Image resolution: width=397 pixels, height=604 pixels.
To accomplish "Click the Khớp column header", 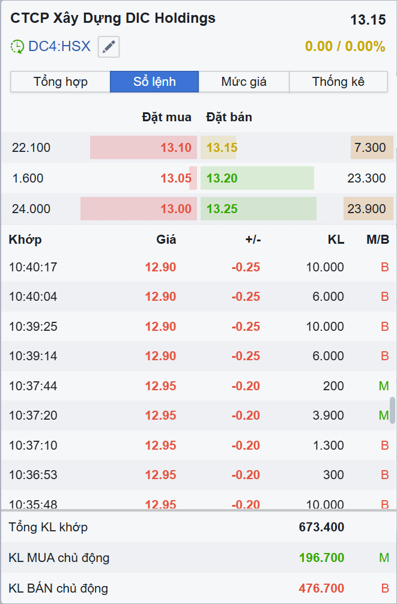I will [x=25, y=240].
